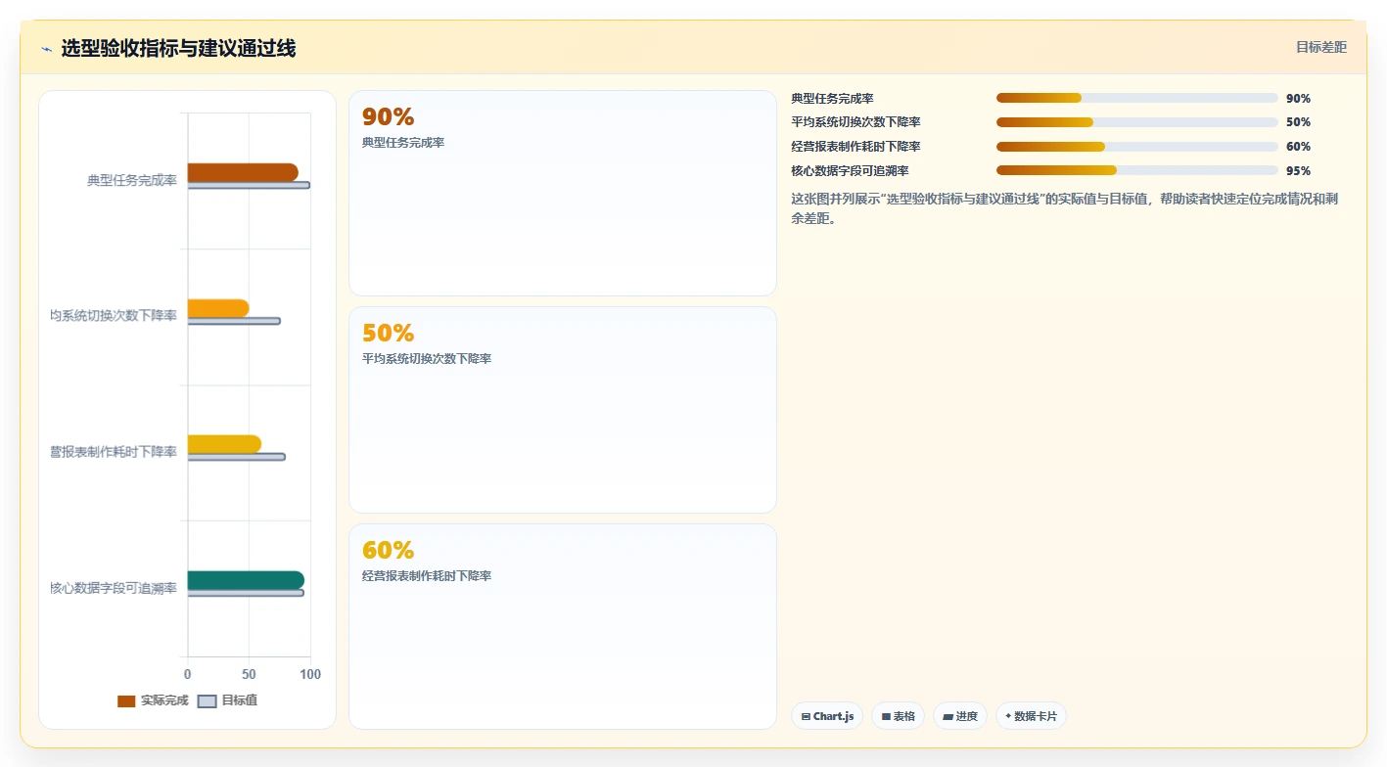The image size is (1387, 767).
Task: Click the x-axis tick 50
Action: [249, 674]
